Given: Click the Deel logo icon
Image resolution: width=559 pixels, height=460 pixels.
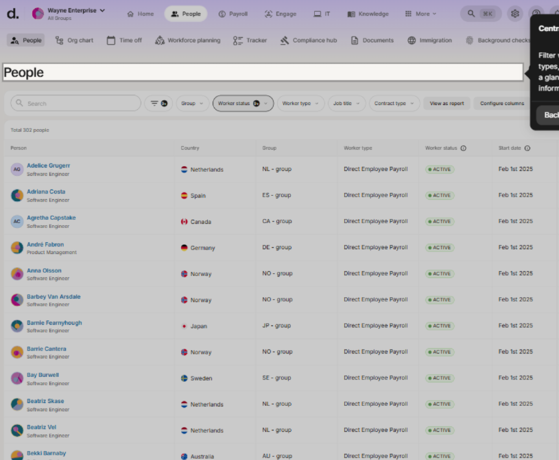Looking at the screenshot, I should [x=12, y=14].
